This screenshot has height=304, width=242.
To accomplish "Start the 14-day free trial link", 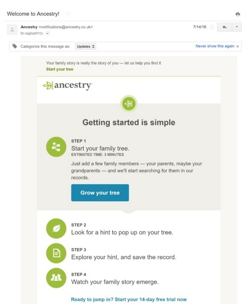I will coord(129,300).
